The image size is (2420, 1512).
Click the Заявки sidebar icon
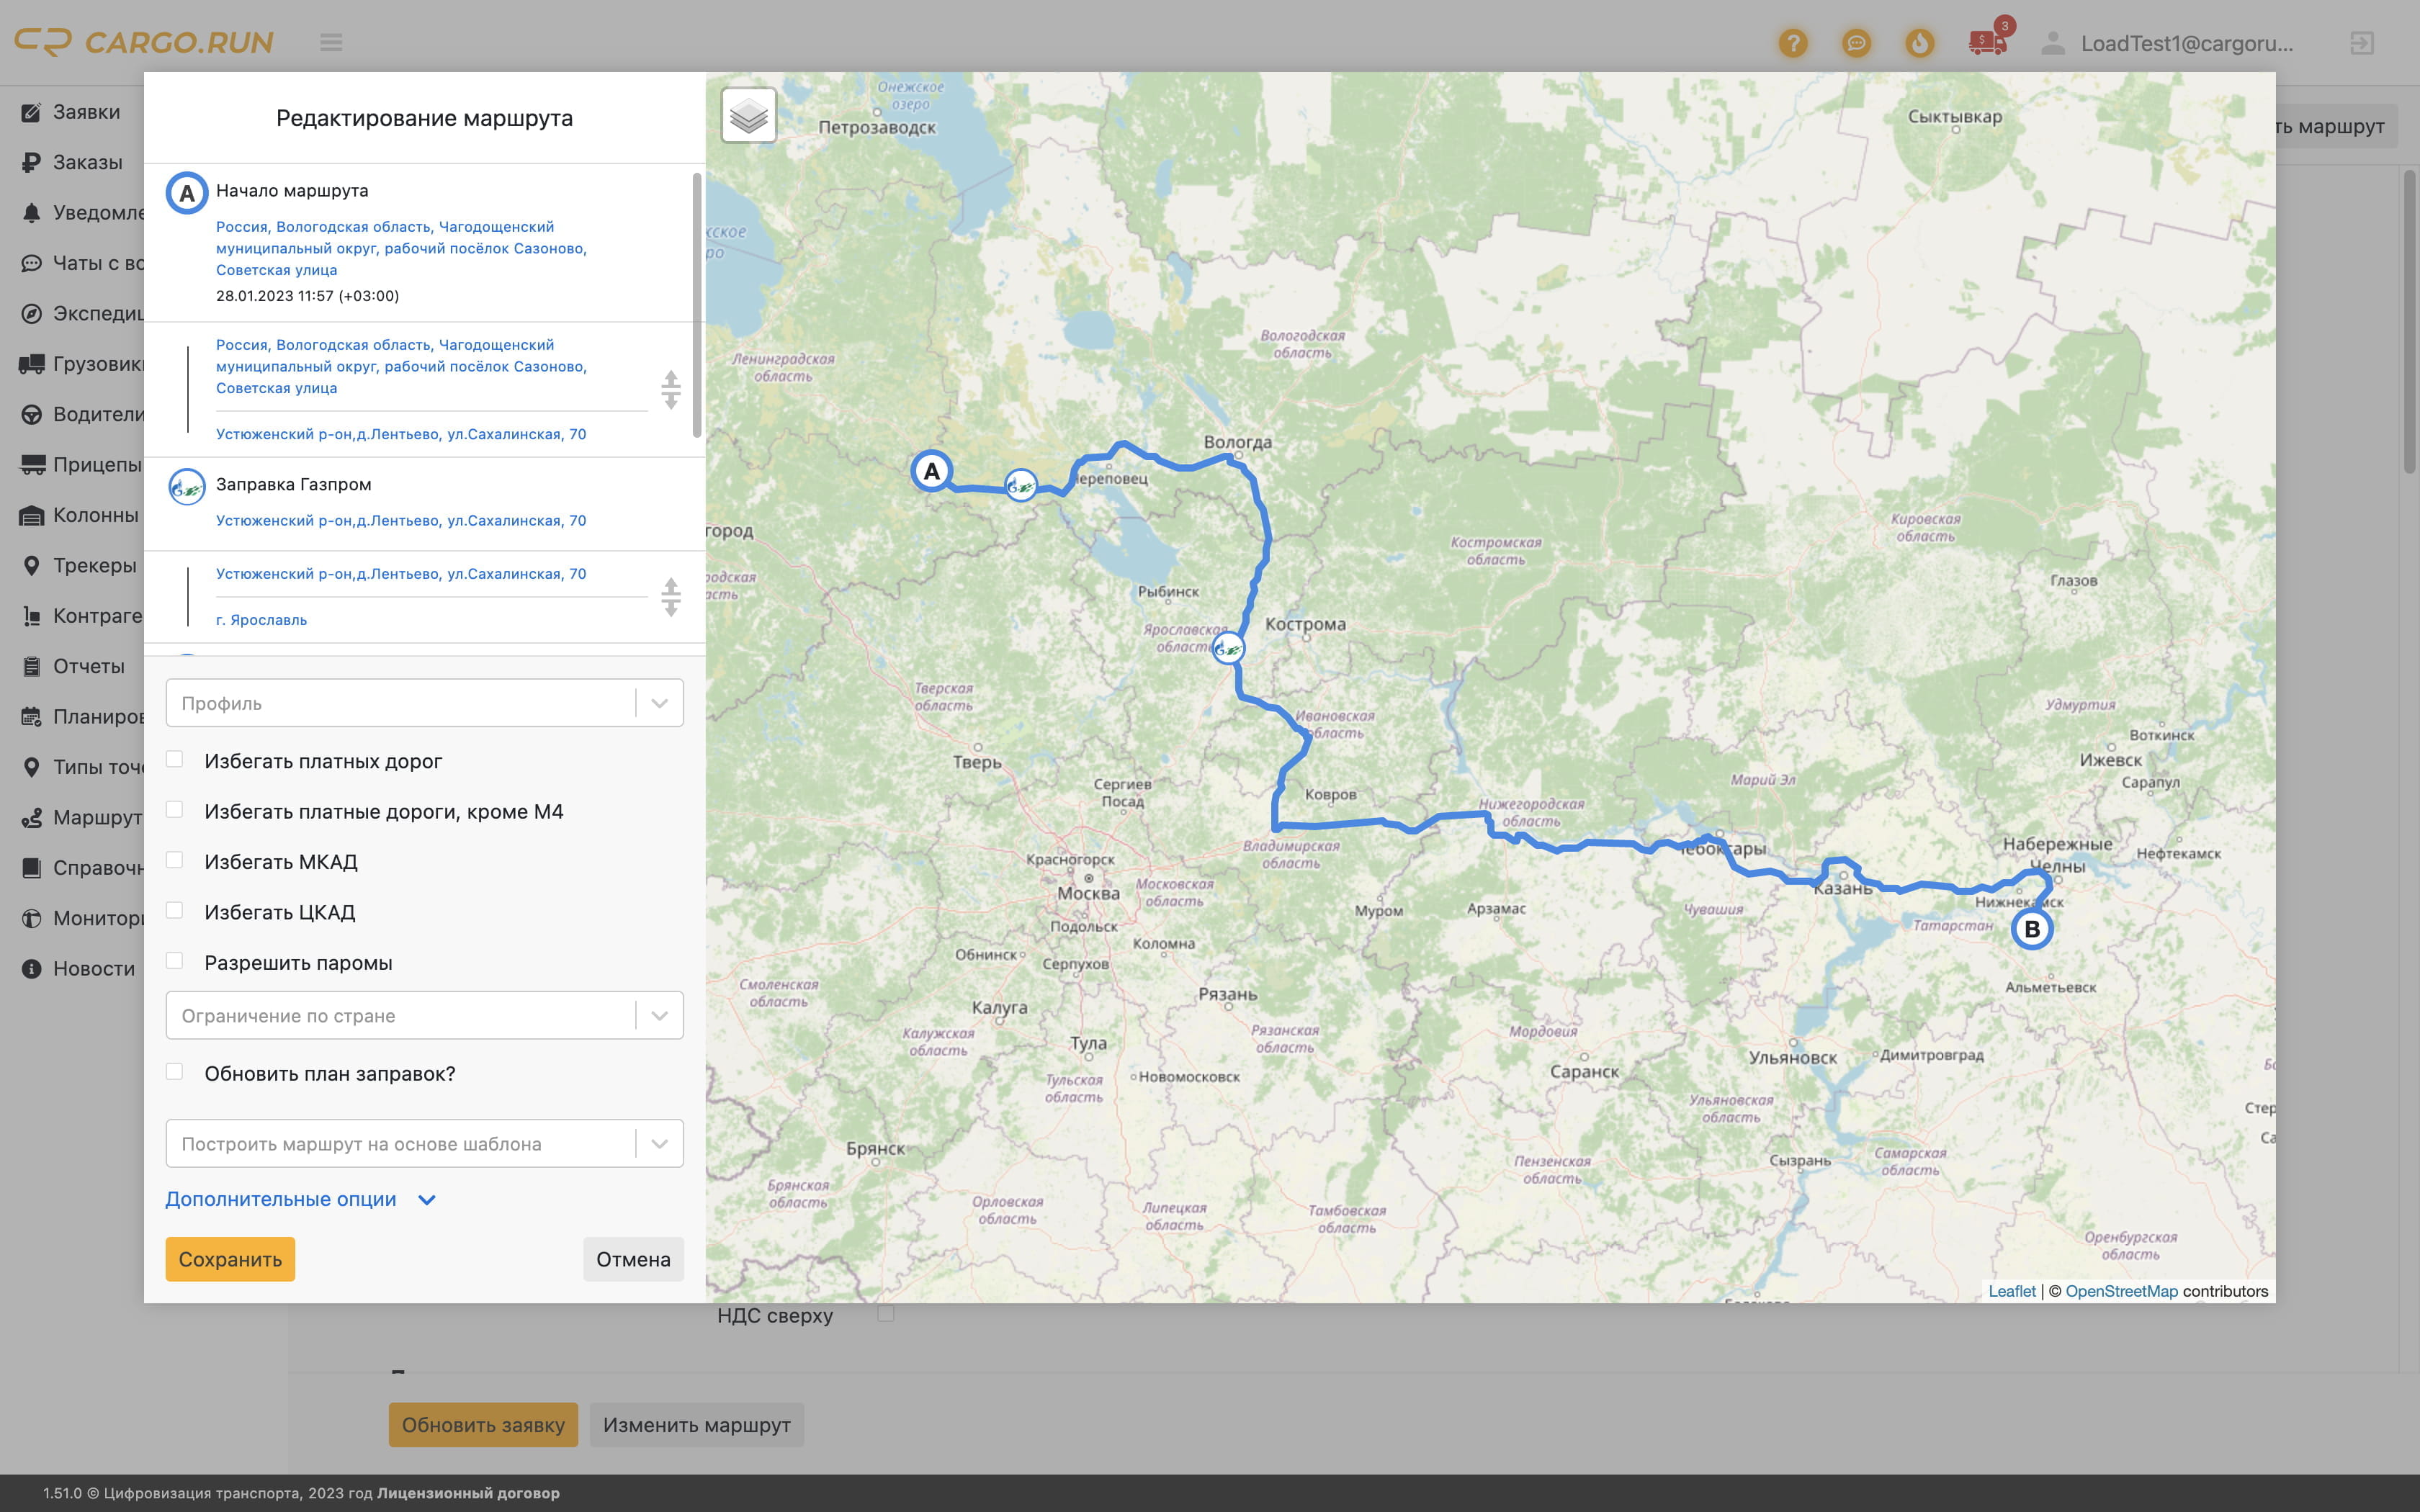[32, 112]
